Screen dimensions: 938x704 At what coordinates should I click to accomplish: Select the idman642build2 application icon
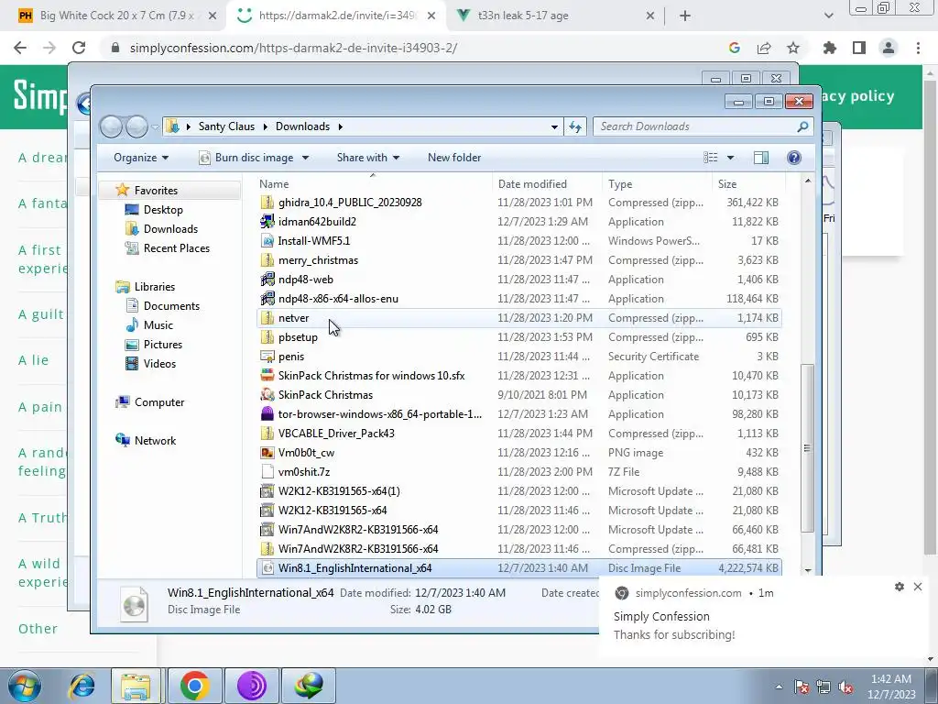tap(267, 222)
